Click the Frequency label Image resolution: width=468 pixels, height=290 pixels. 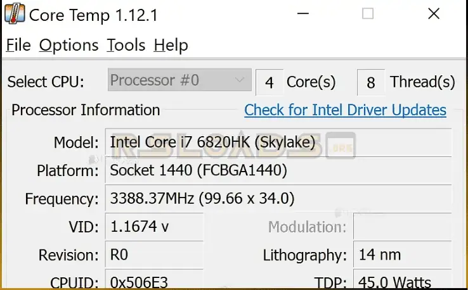coord(62,199)
